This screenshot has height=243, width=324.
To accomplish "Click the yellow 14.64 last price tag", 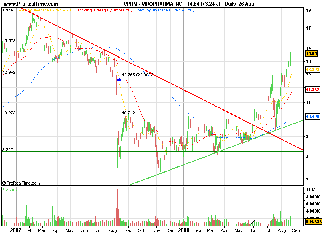I will point(311,54).
